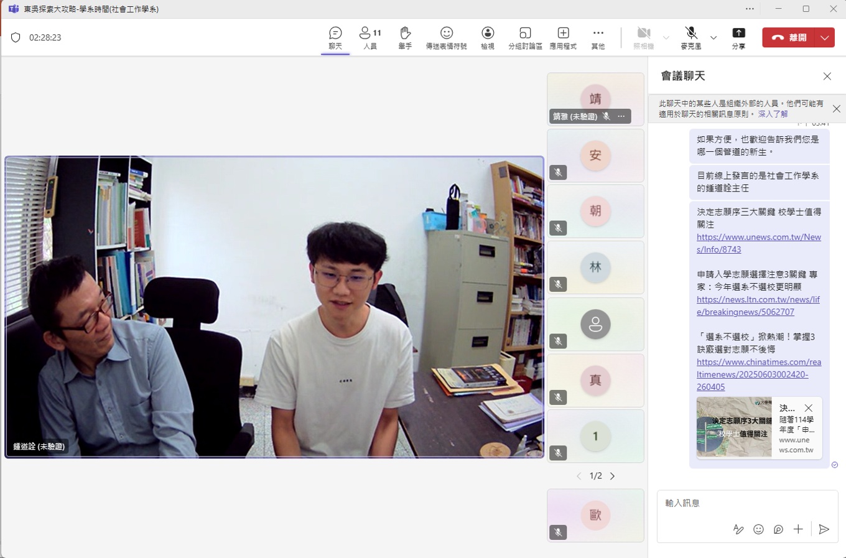Open the 深入了解 link

click(x=773, y=113)
